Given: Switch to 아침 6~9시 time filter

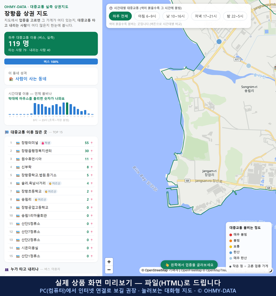Looking at the screenshot, I should 147,16.
